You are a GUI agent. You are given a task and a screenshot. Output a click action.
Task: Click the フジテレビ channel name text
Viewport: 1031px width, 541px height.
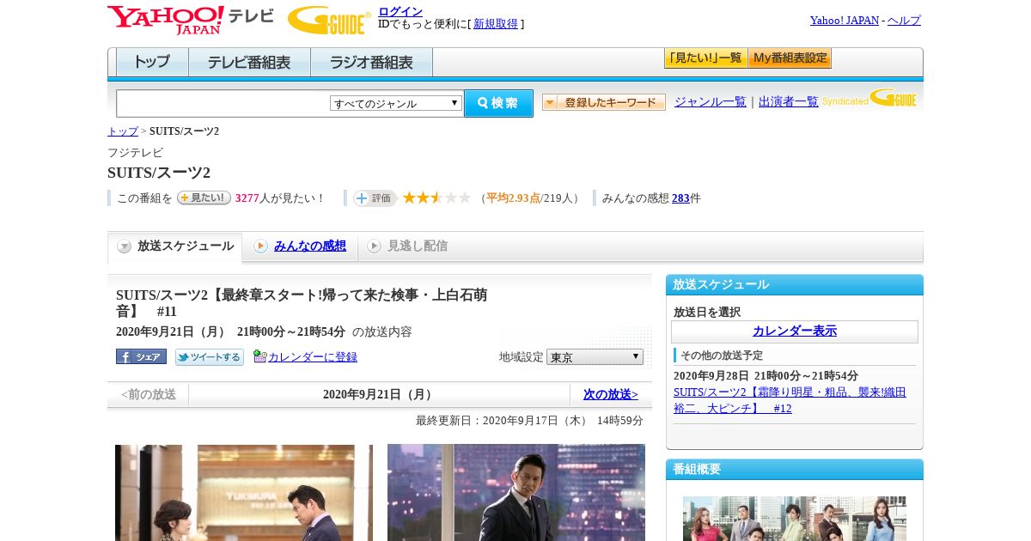[x=135, y=153]
